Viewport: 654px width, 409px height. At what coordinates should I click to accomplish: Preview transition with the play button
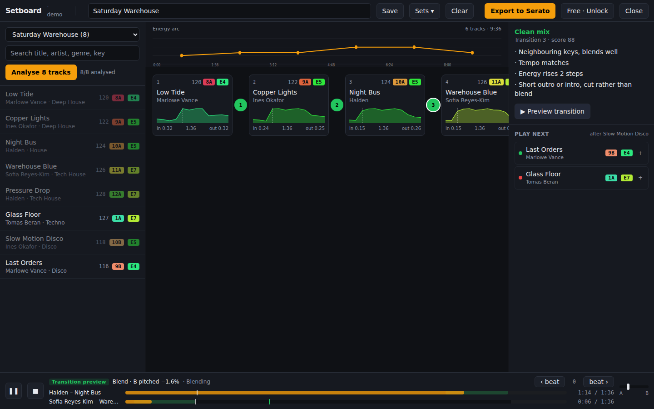552,111
